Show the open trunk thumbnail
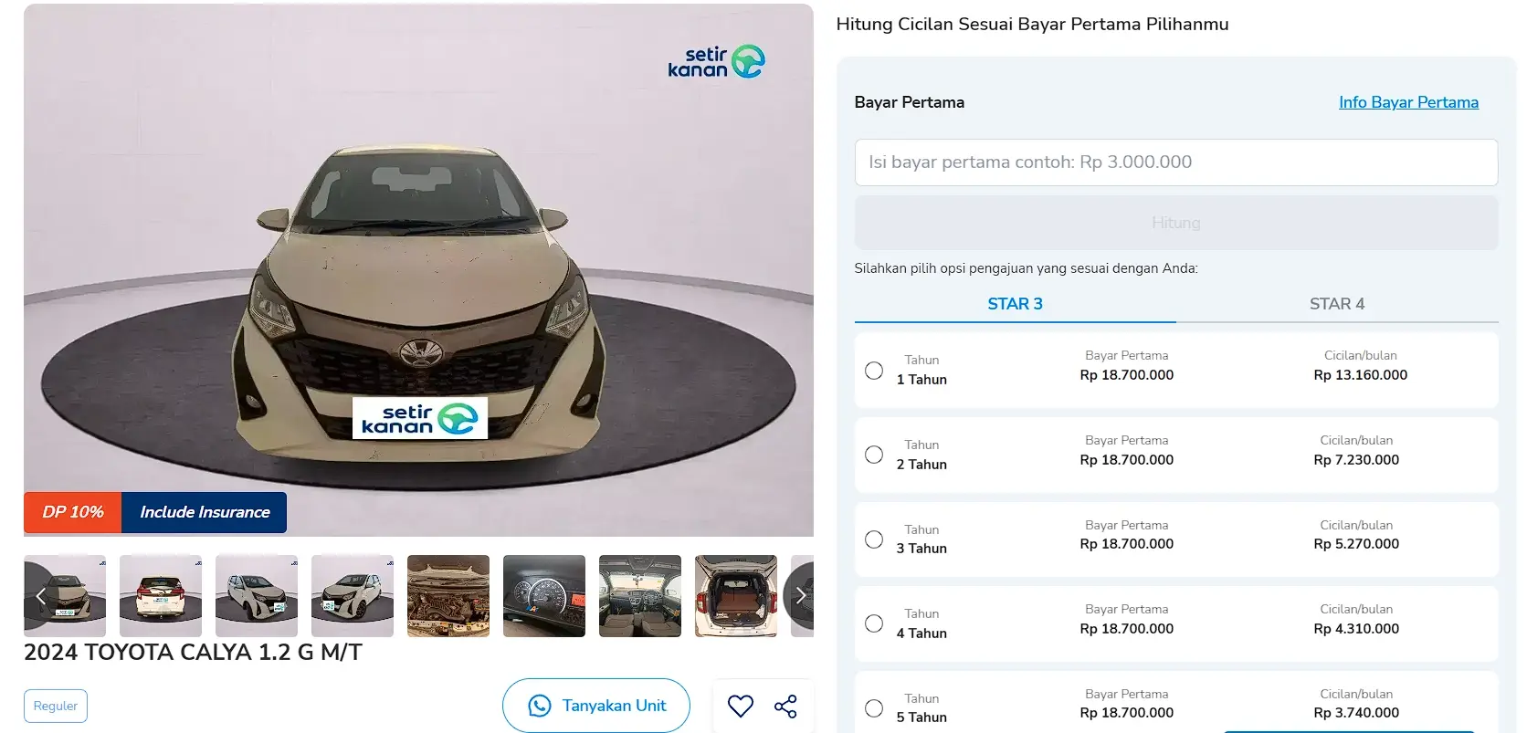The width and height of the screenshot is (1527, 733). click(x=736, y=596)
